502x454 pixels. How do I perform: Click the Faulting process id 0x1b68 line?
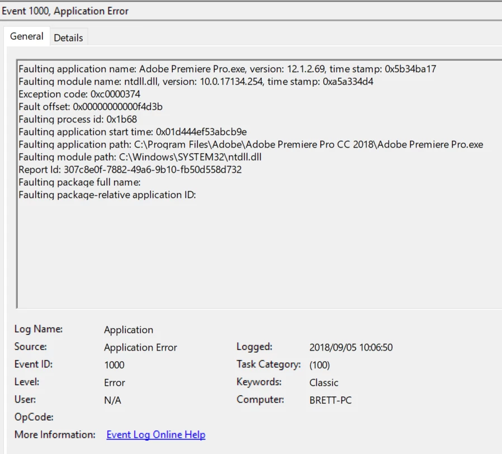(78, 120)
